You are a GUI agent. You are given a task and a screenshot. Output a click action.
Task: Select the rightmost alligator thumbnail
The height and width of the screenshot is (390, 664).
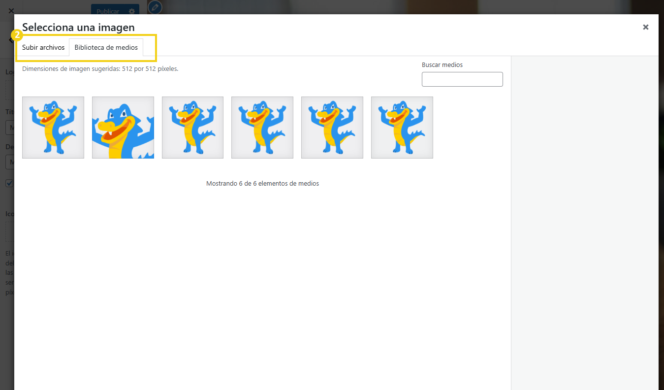point(402,127)
